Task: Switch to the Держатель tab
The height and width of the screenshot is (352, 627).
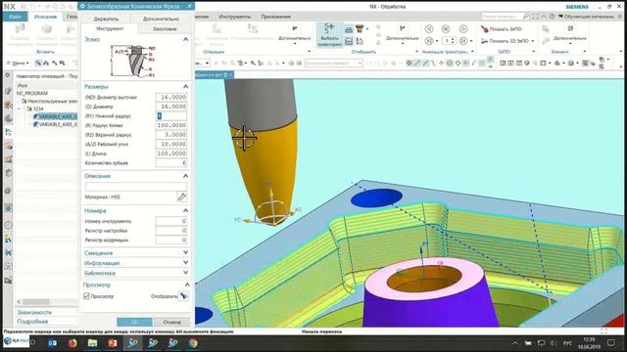Action: [x=106, y=19]
